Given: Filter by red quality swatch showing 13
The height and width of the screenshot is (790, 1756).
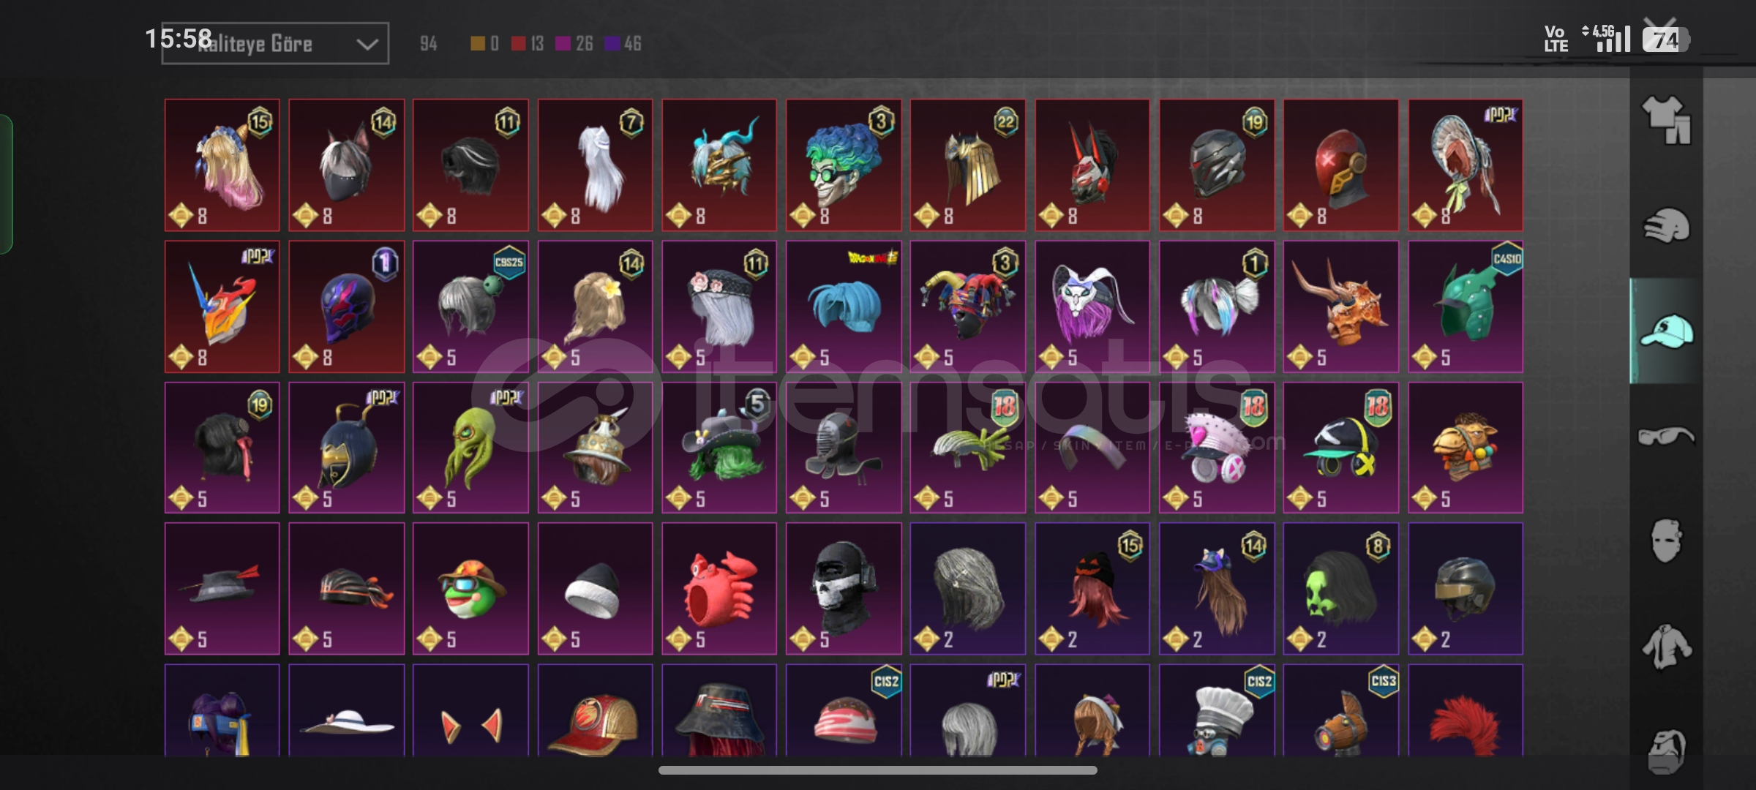Looking at the screenshot, I should 528,44.
